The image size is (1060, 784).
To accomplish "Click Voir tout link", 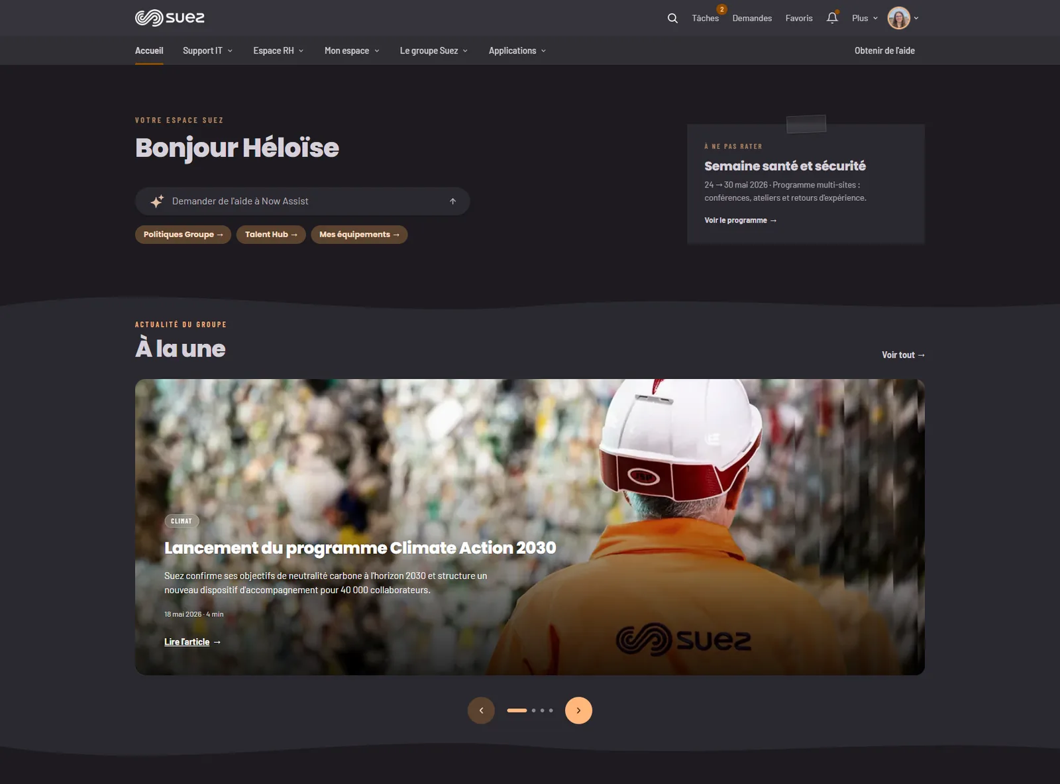I will (903, 355).
